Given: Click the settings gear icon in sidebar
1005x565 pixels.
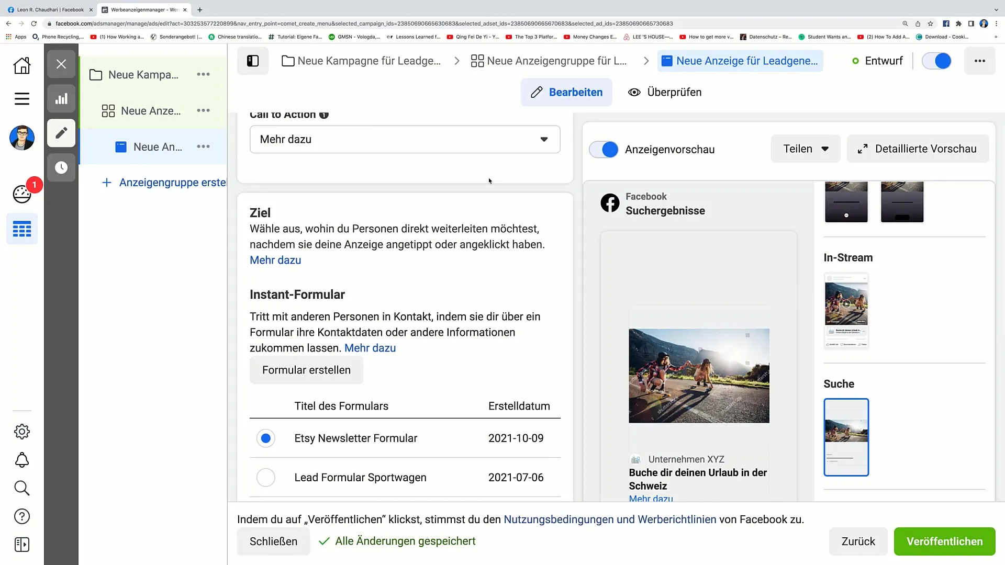Looking at the screenshot, I should (x=21, y=431).
